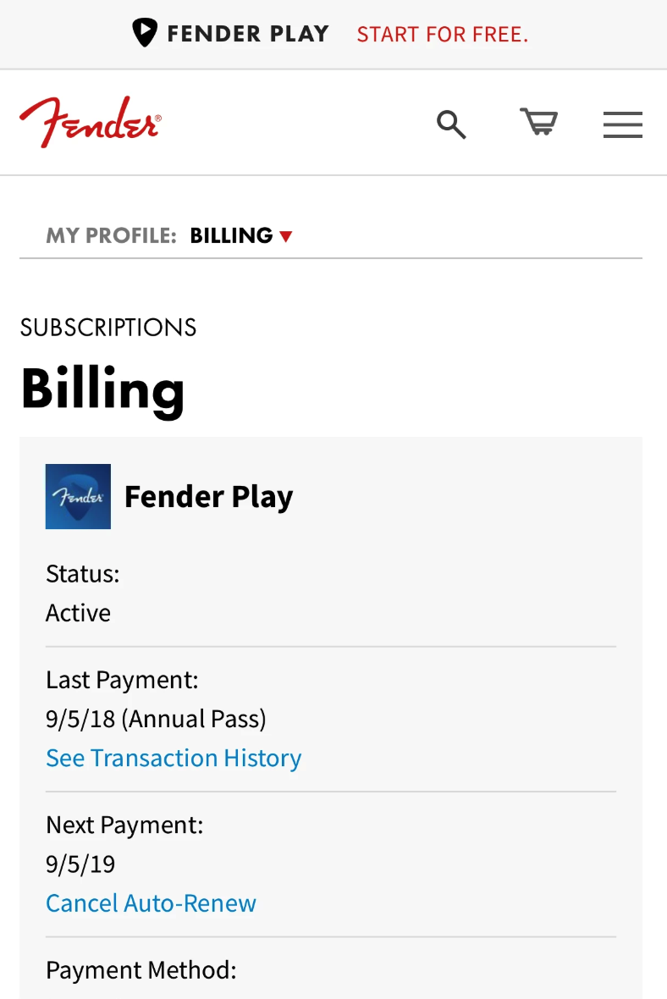Click the Active status value

point(78,613)
